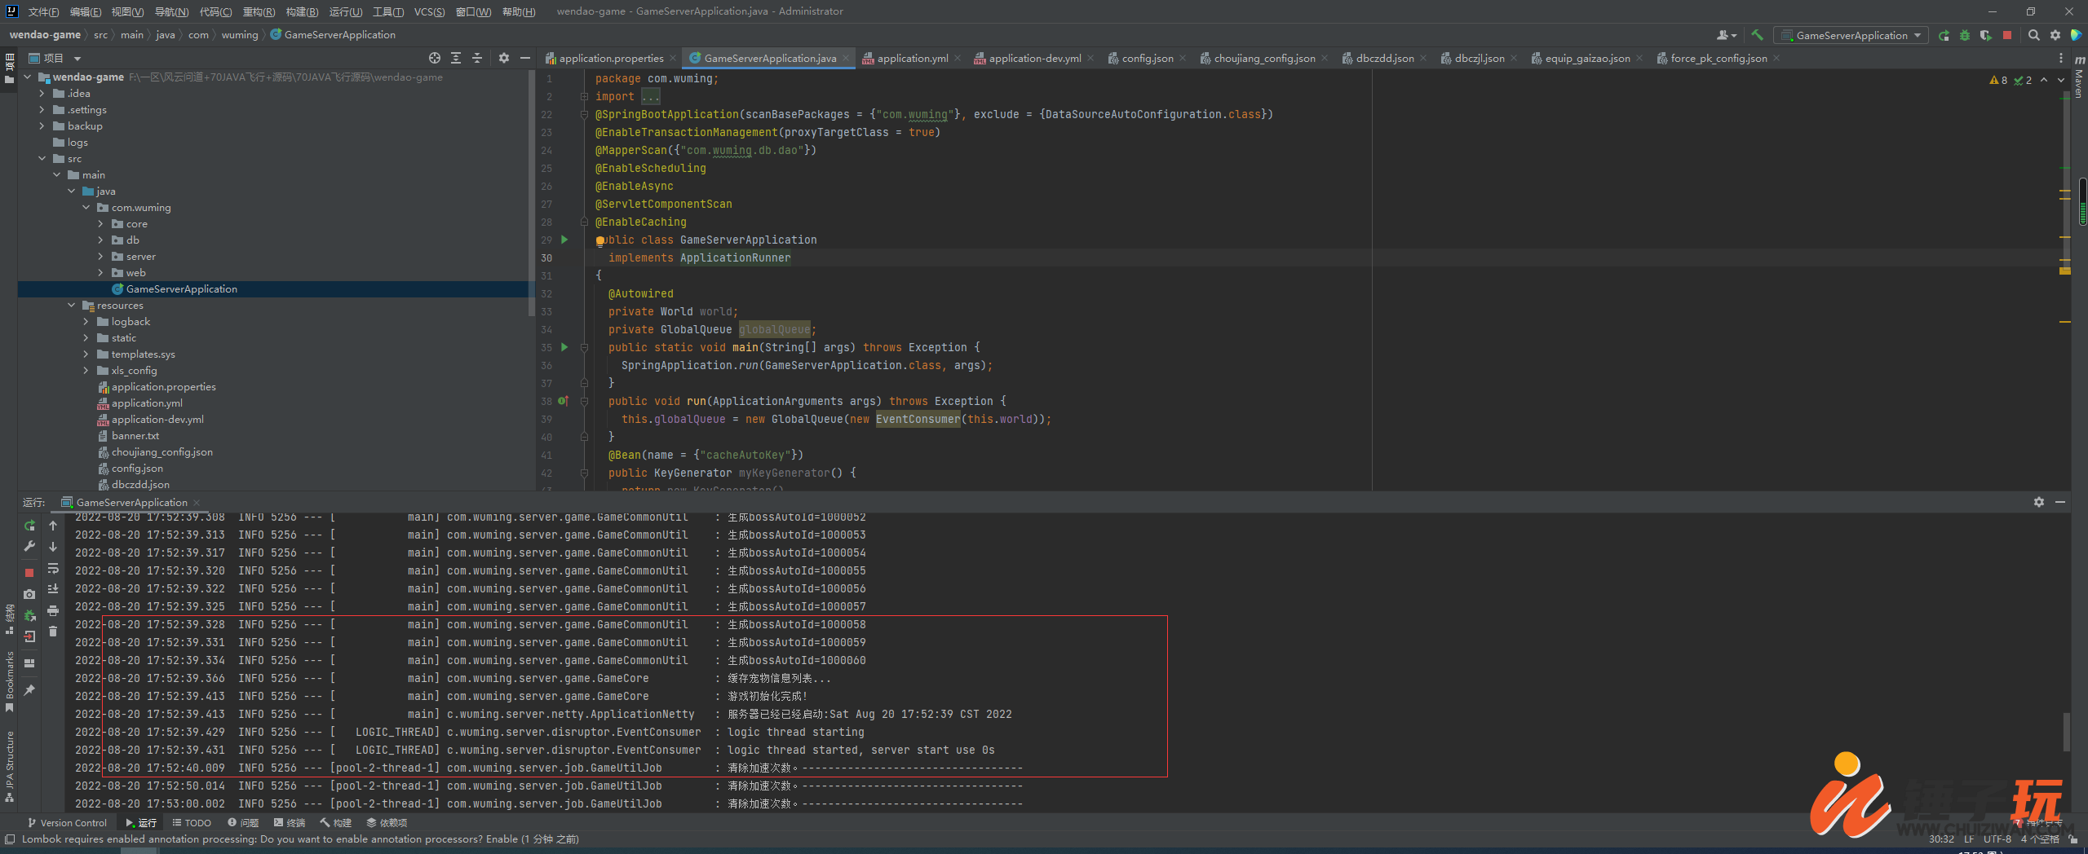The height and width of the screenshot is (854, 2088).
Task: Start debugging with the green bug icon
Action: click(x=1965, y=35)
